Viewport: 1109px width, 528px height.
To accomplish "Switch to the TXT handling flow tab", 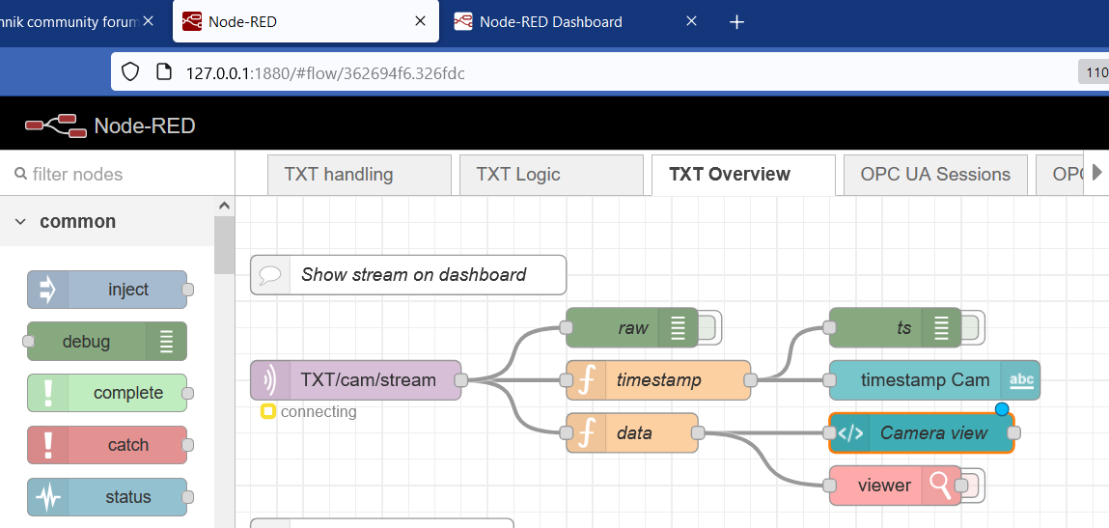I will coord(359,175).
